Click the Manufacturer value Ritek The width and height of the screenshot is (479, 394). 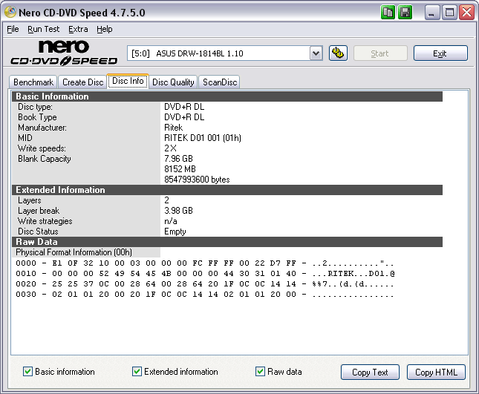point(174,128)
